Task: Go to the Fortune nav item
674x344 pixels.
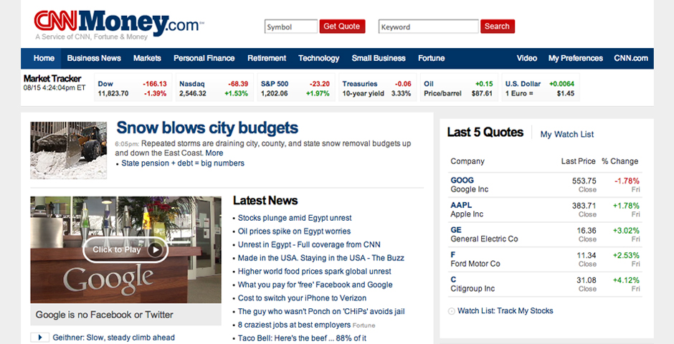Action: (x=432, y=58)
